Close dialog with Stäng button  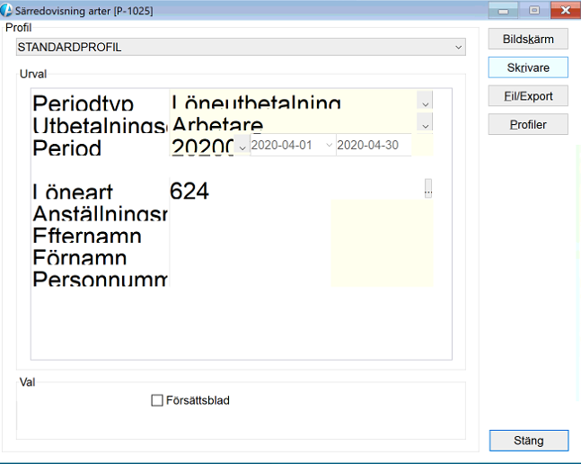click(529, 441)
